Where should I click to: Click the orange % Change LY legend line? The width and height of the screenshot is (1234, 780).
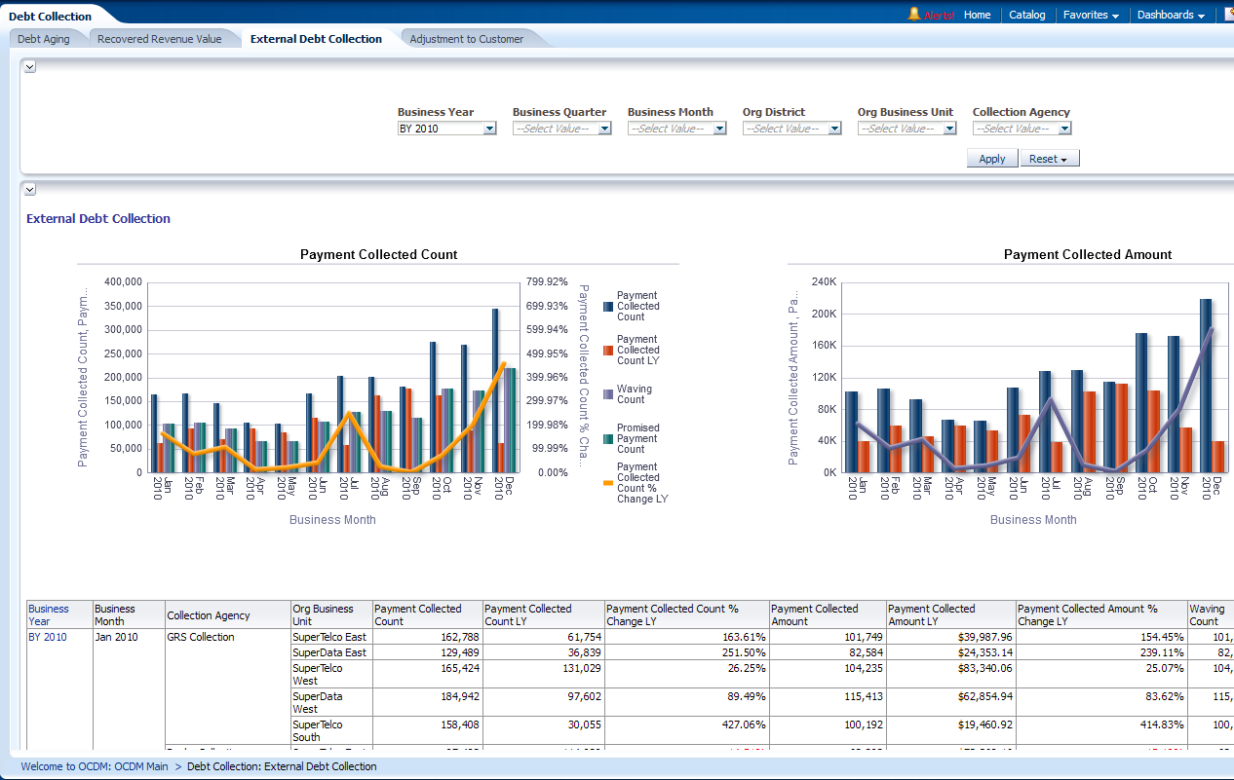608,483
